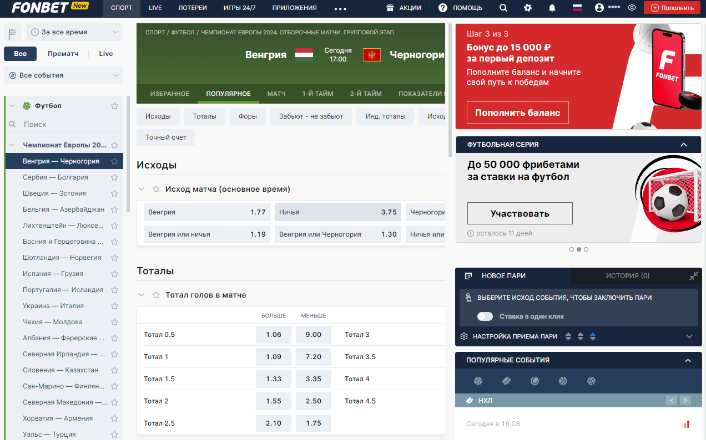Select the hockey puck icon in popular events
706x440 pixels.
[506, 381]
